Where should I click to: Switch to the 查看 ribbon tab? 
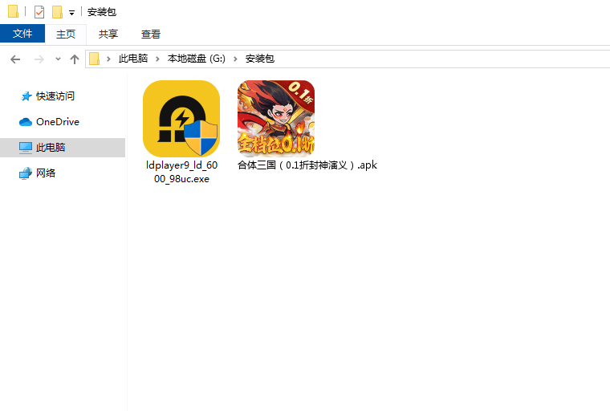click(x=151, y=34)
